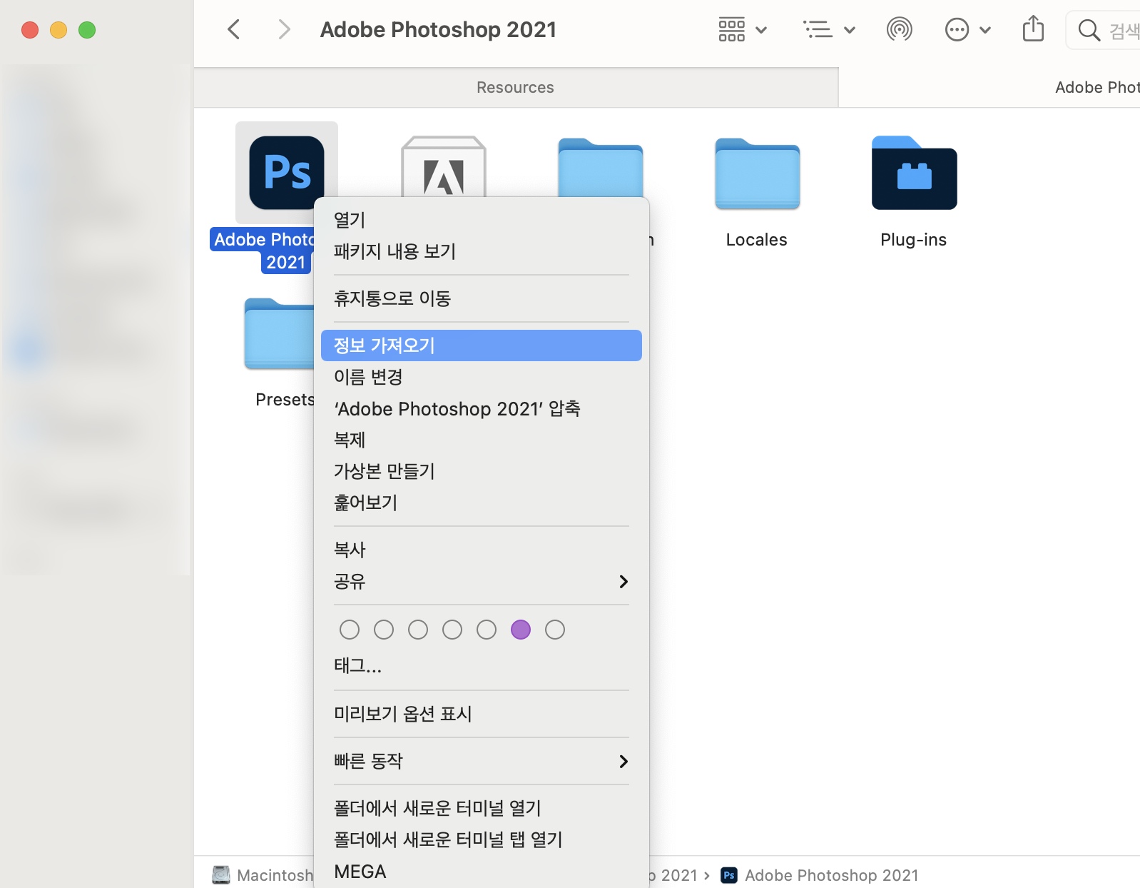Viewport: 1140px width, 888px height.
Task: Choose 이름 변경
Action: 482,377
